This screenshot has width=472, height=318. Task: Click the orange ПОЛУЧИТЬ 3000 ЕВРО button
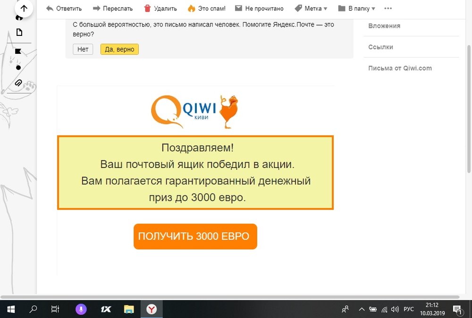pyautogui.click(x=195, y=236)
